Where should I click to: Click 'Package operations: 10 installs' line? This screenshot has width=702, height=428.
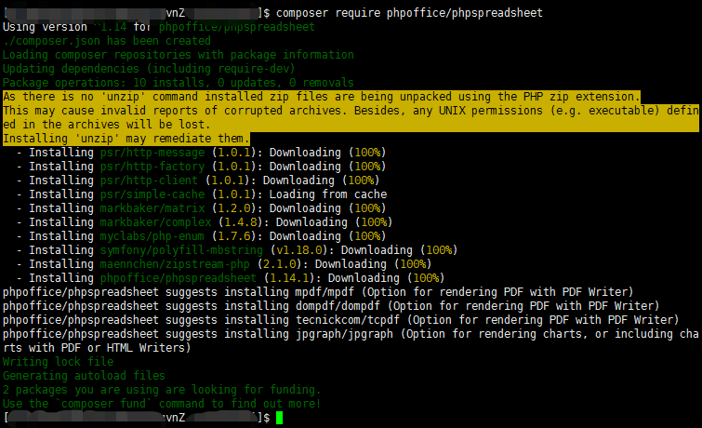pos(179,83)
